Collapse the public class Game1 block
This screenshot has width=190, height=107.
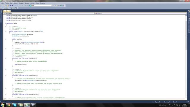6,31
